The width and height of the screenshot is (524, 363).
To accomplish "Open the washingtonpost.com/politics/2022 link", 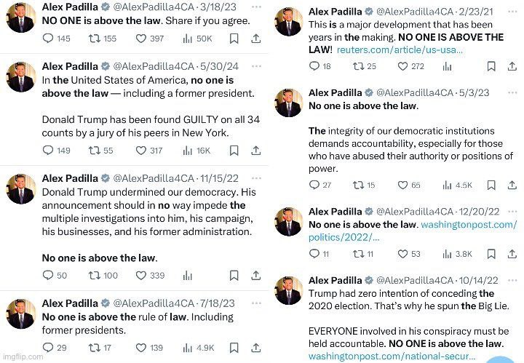I will [x=413, y=231].
